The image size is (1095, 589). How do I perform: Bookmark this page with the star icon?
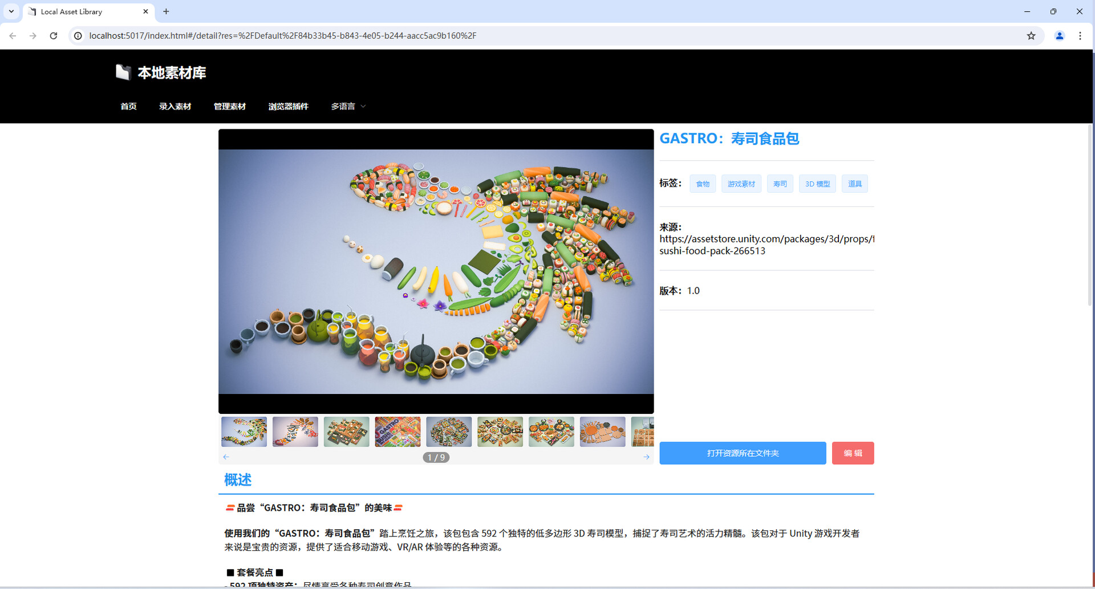point(1031,36)
